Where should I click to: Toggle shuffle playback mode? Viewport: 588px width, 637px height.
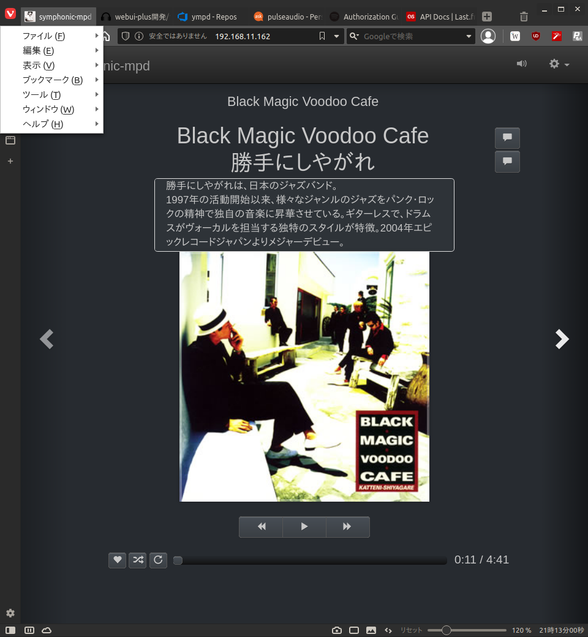point(138,560)
